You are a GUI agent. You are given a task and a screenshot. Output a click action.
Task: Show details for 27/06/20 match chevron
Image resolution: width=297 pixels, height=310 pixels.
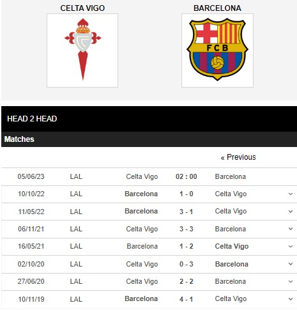click(x=291, y=281)
